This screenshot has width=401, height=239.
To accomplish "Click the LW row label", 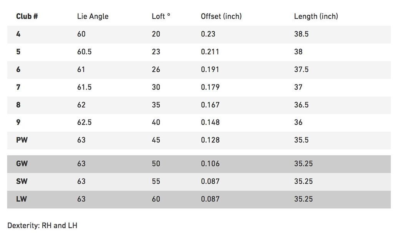I will [x=22, y=199].
